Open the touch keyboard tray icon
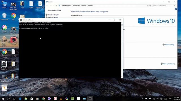Image resolution: width=181 pixels, height=101 pixels. click(x=165, y=99)
